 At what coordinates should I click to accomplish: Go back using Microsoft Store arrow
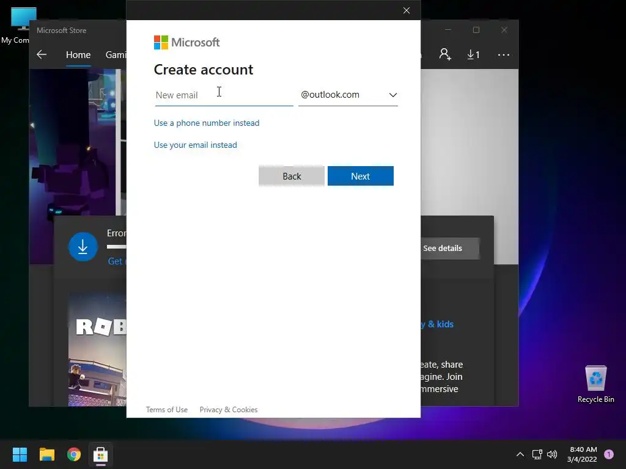click(42, 54)
